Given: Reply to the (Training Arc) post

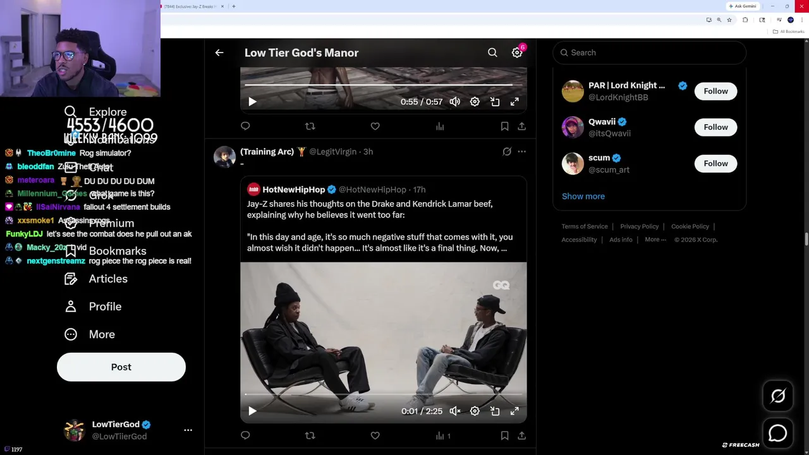Looking at the screenshot, I should [245, 435].
